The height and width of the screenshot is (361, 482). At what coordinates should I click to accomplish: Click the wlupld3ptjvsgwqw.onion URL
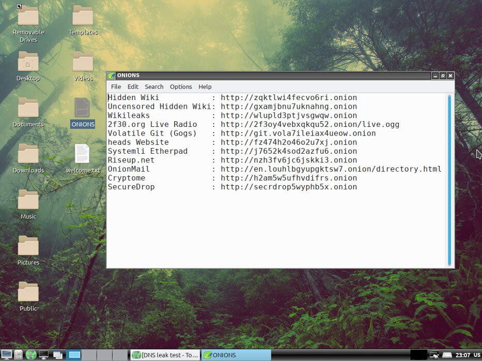289,116
